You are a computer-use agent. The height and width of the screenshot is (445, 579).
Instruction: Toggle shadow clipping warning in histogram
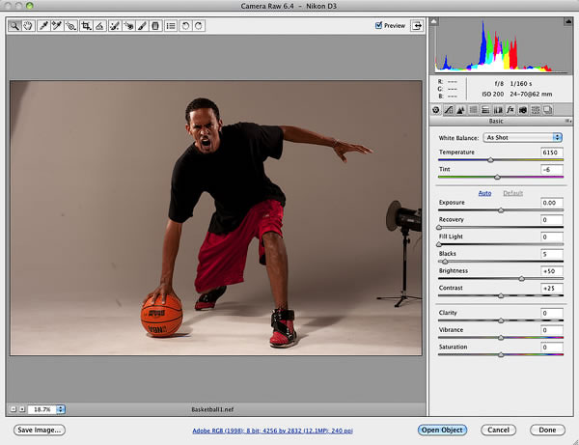click(x=436, y=23)
